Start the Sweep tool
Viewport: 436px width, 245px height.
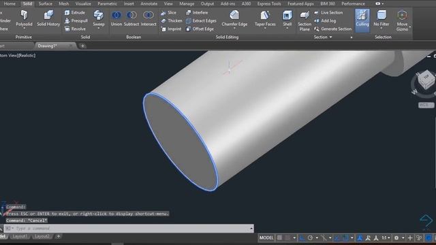click(x=98, y=18)
